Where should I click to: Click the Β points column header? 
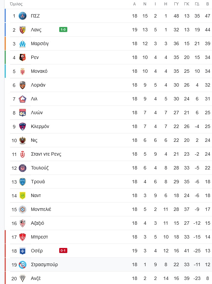tap(208, 4)
